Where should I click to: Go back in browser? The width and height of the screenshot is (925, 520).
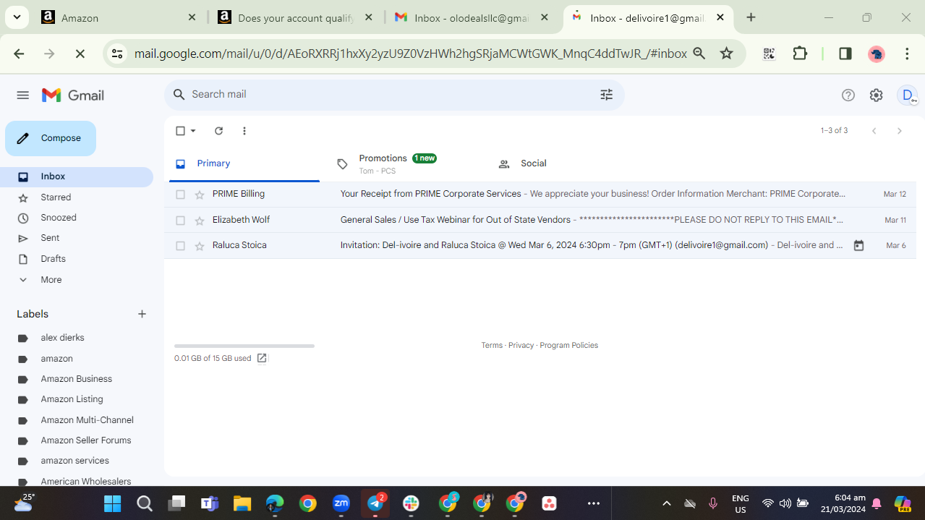click(x=19, y=54)
